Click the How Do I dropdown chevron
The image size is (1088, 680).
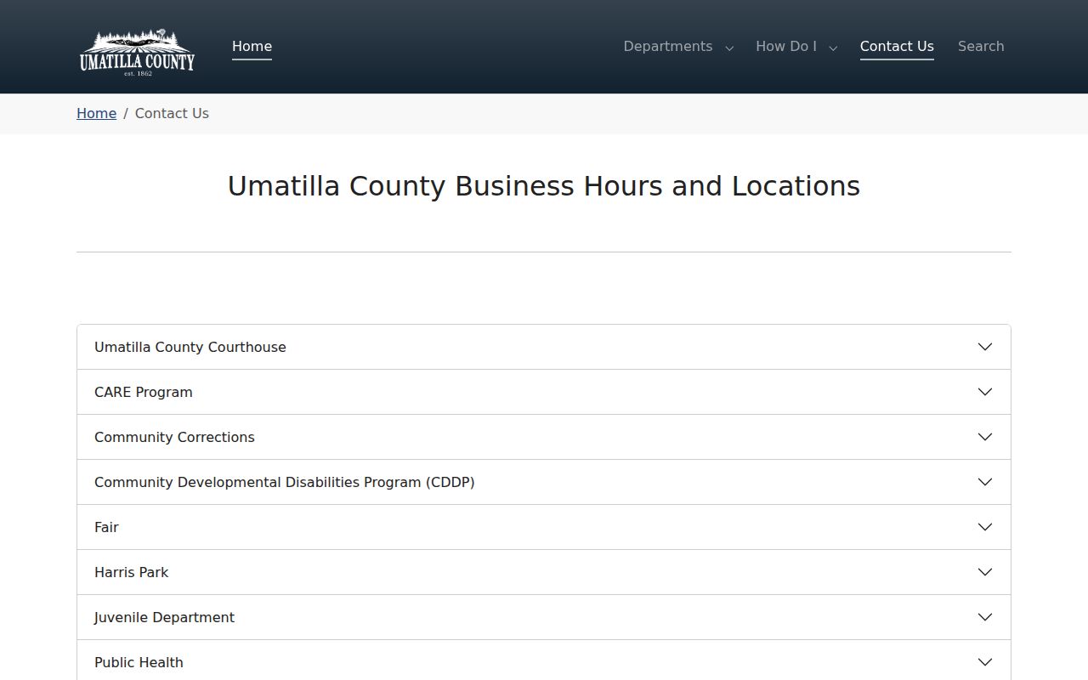(833, 48)
